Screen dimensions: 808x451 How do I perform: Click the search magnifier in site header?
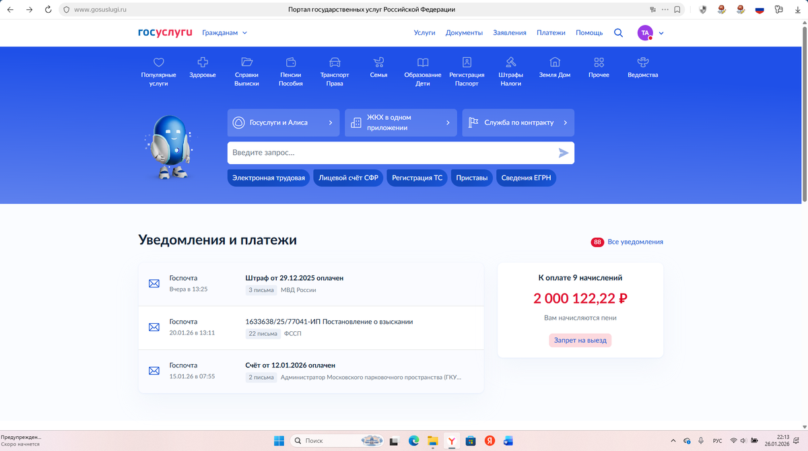pos(618,33)
